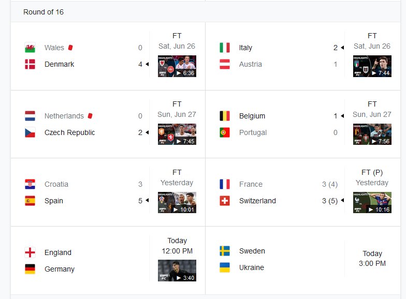The height and width of the screenshot is (299, 406).
Task: Click the England flag icon
Action: [30, 252]
